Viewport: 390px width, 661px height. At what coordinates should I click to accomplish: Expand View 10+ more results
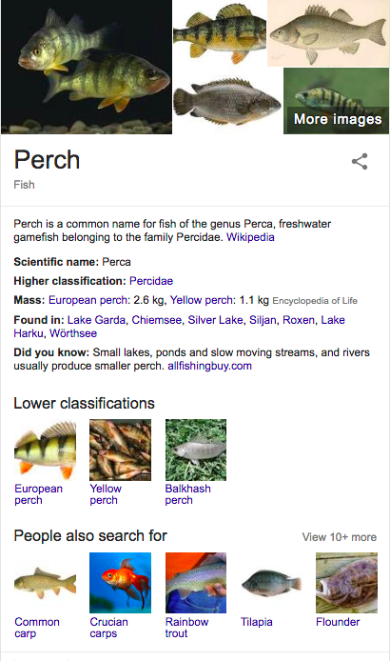[339, 537]
